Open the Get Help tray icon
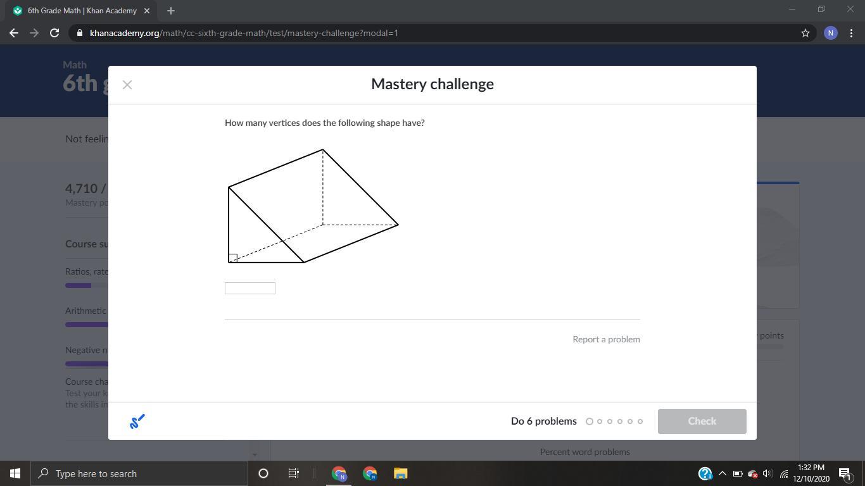Screen dimensions: 865x486 coord(705,473)
